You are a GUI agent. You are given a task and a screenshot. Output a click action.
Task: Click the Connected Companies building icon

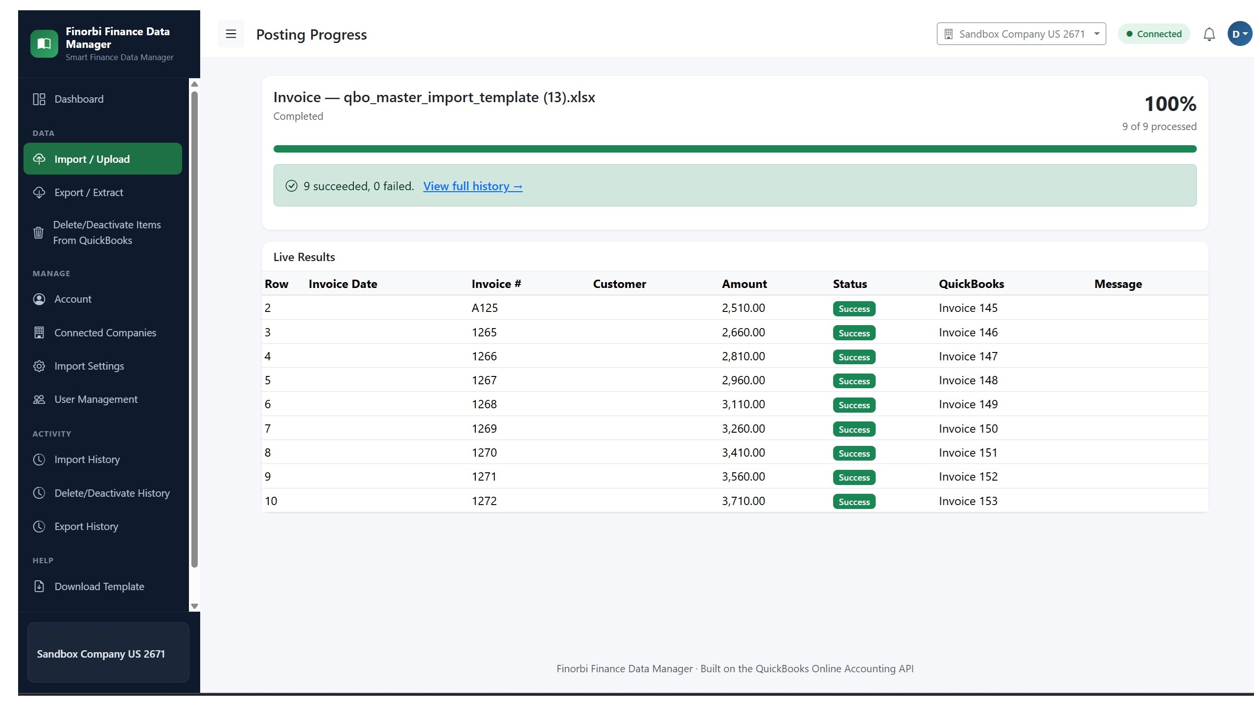pyautogui.click(x=39, y=332)
